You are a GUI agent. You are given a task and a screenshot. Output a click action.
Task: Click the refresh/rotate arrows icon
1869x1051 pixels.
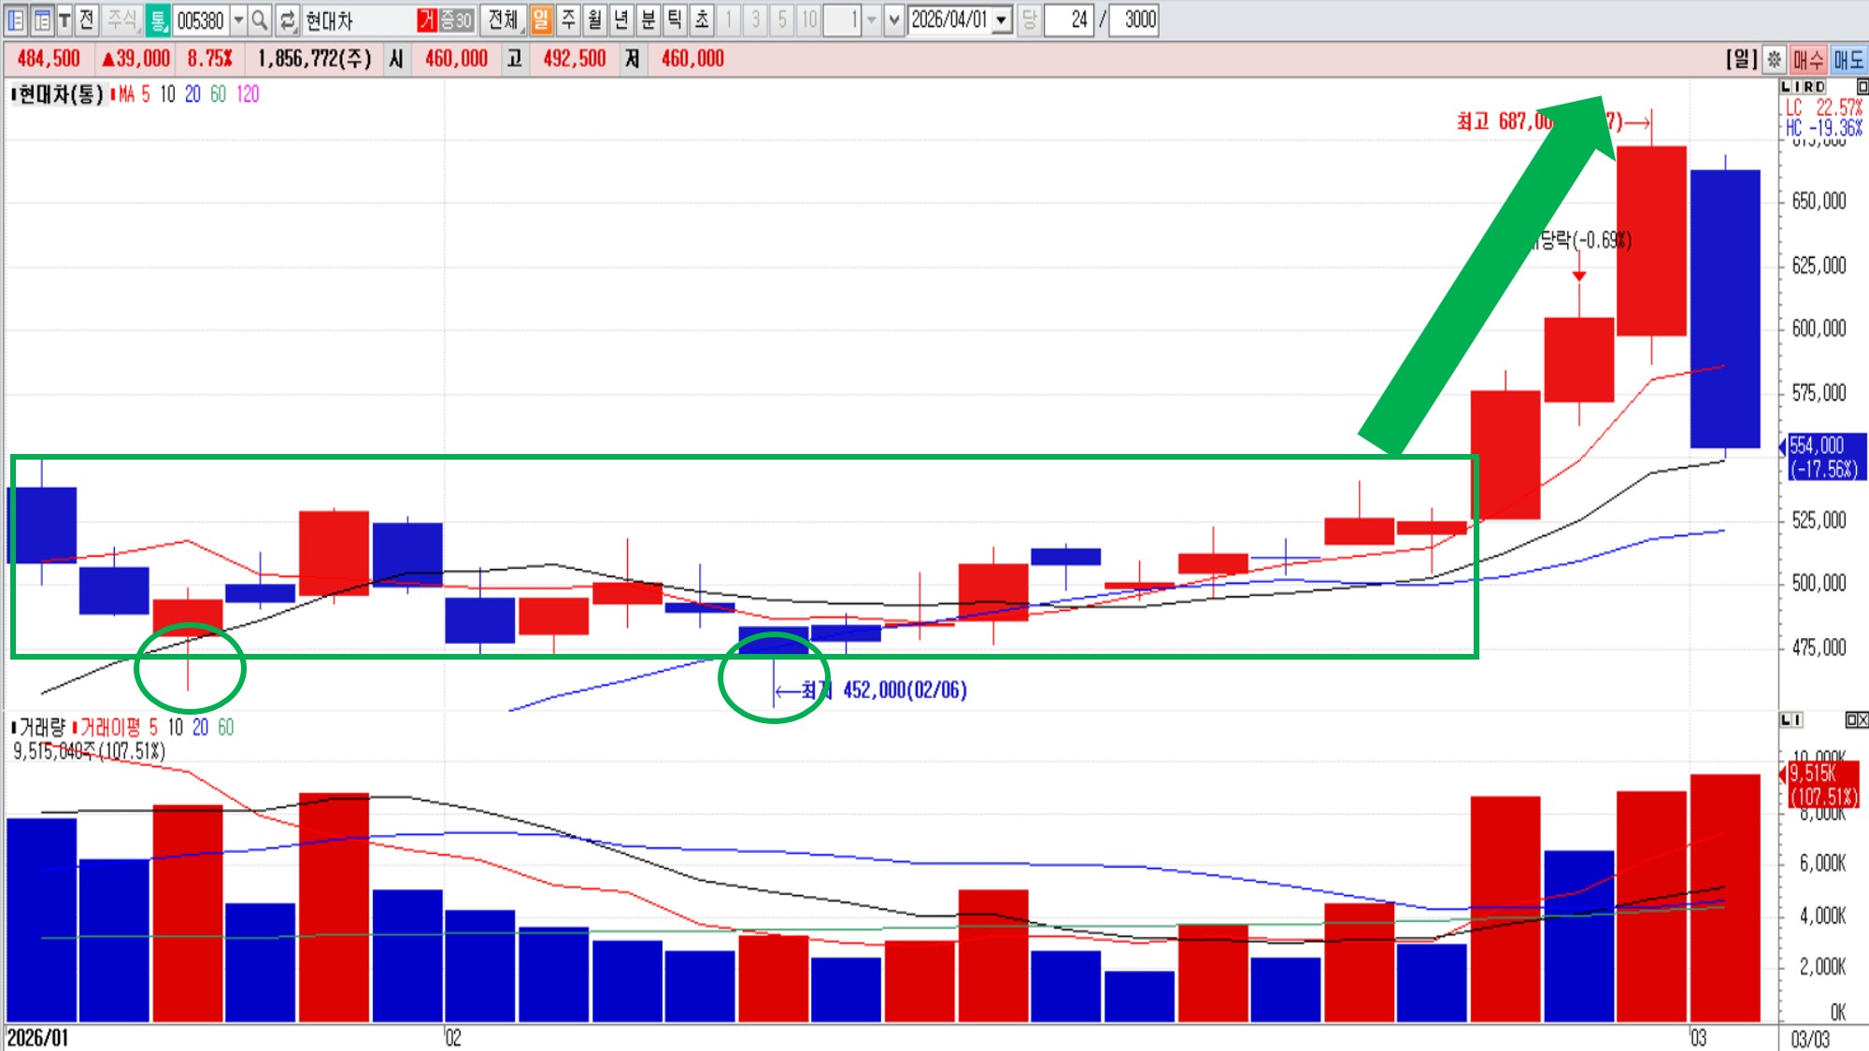point(288,20)
